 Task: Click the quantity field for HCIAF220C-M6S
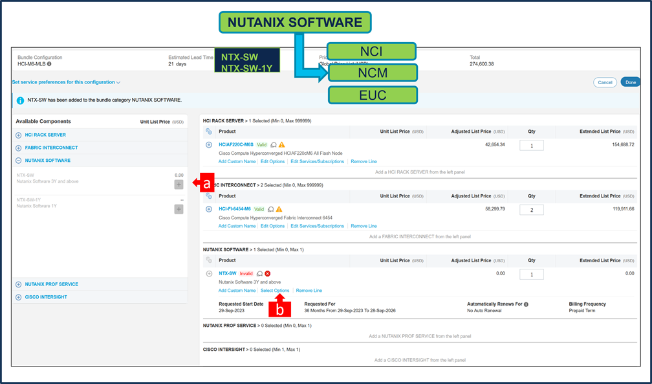(x=532, y=145)
